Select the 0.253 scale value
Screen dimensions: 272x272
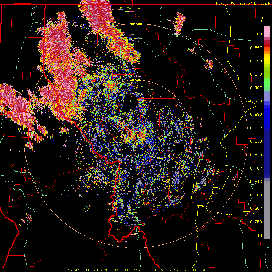pyautogui.click(x=256, y=222)
